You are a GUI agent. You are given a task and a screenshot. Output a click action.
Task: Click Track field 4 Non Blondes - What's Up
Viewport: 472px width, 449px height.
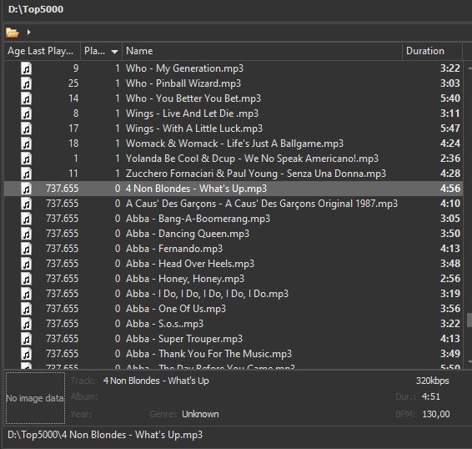(x=156, y=381)
